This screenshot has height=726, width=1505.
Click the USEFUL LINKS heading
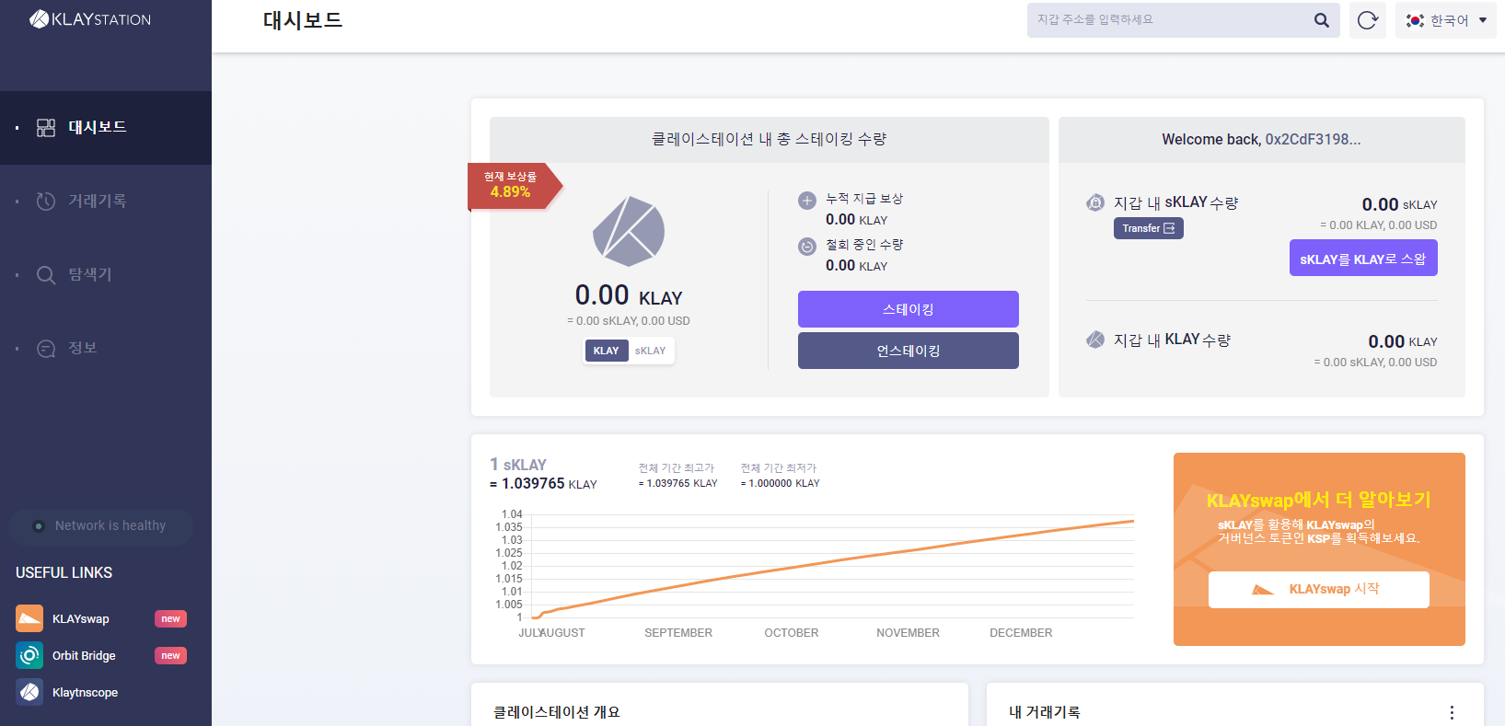click(64, 572)
